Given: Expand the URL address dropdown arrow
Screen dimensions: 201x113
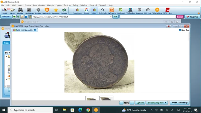Looking at the screenshot, I should point(111,17).
